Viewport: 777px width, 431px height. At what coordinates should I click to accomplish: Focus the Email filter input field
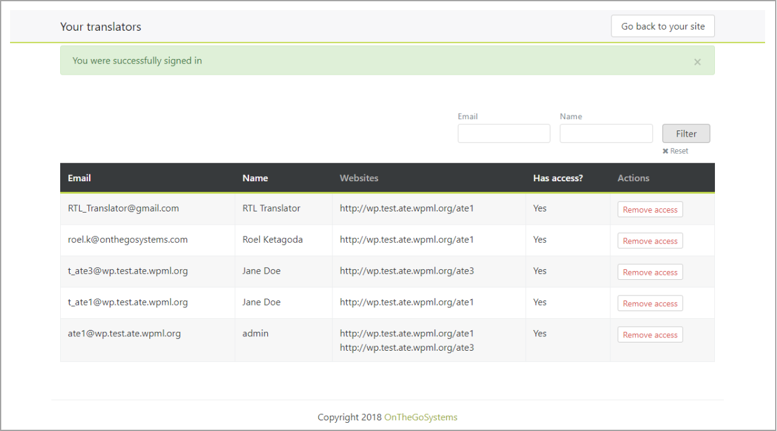(x=504, y=134)
